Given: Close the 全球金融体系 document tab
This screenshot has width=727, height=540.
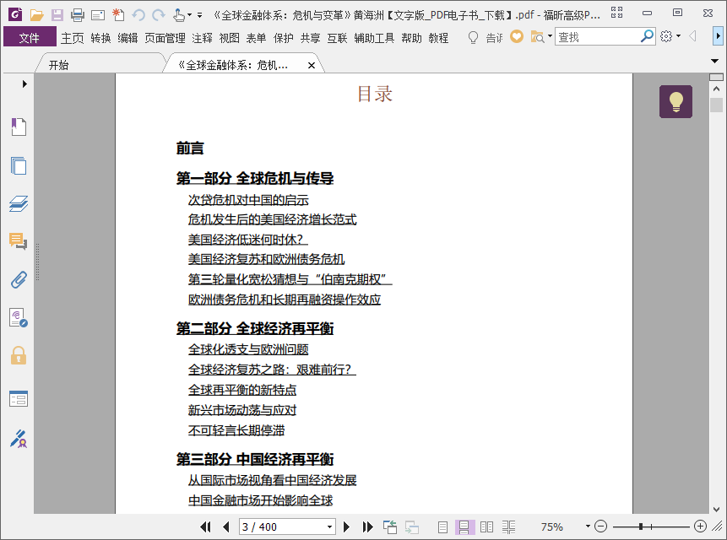Looking at the screenshot, I should click(x=312, y=65).
